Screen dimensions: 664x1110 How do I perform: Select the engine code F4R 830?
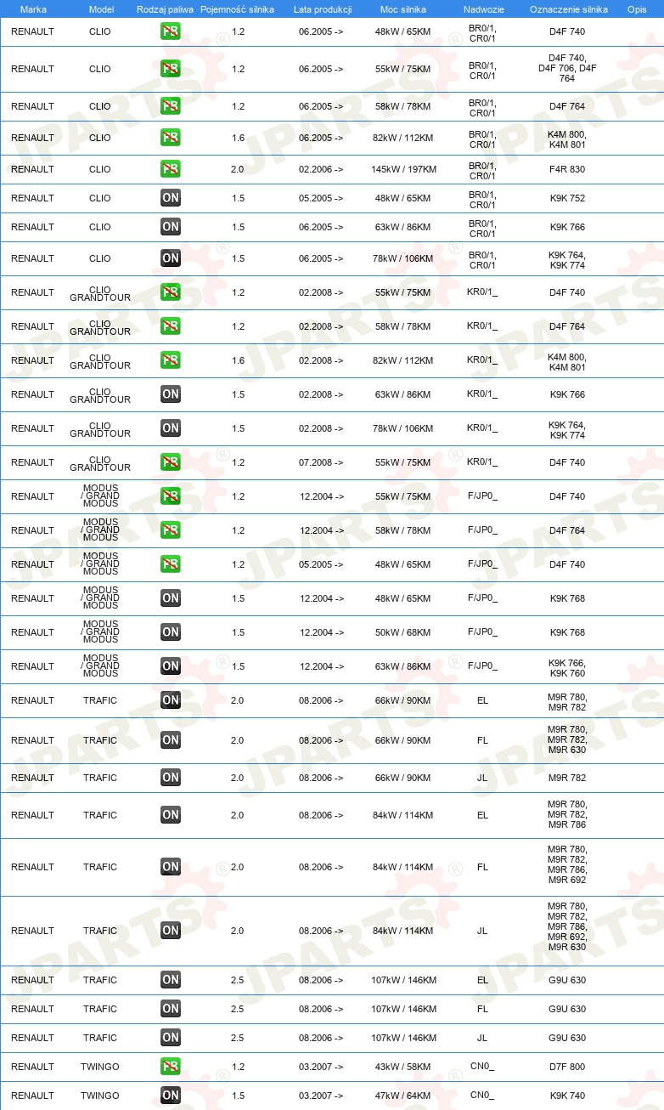click(x=567, y=169)
